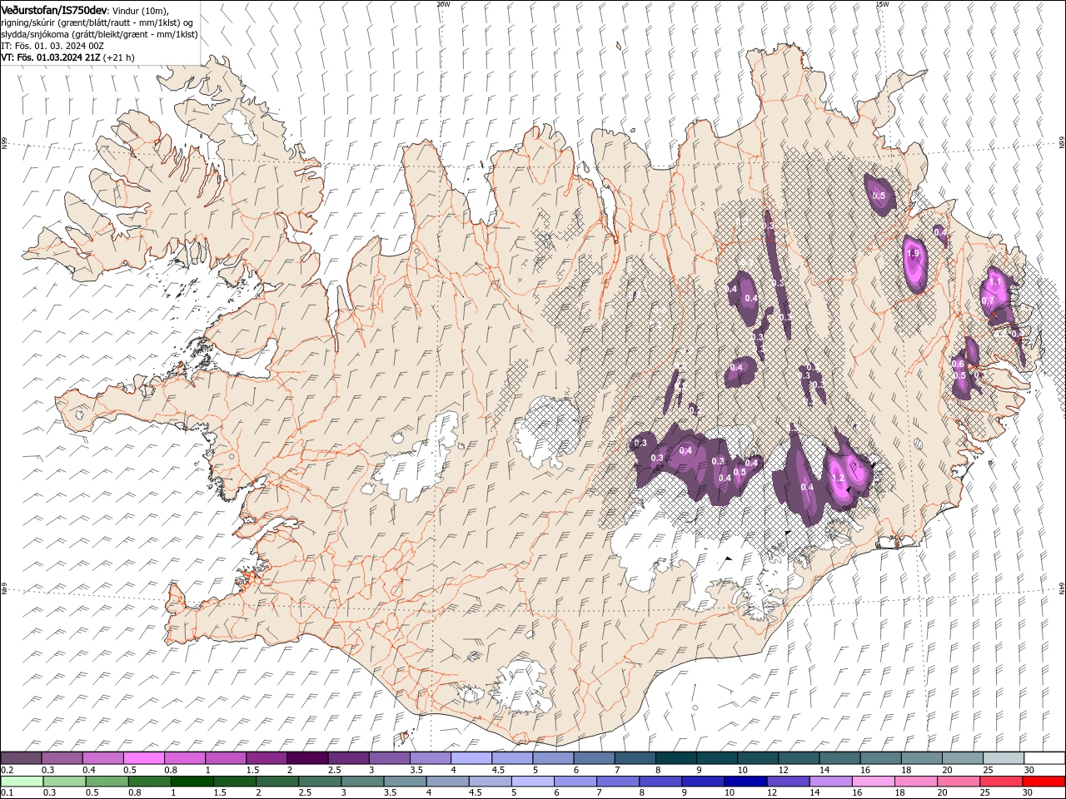1066x799 pixels.
Task: Click the Veðurstofan/IS750dev title text
Action: point(55,9)
